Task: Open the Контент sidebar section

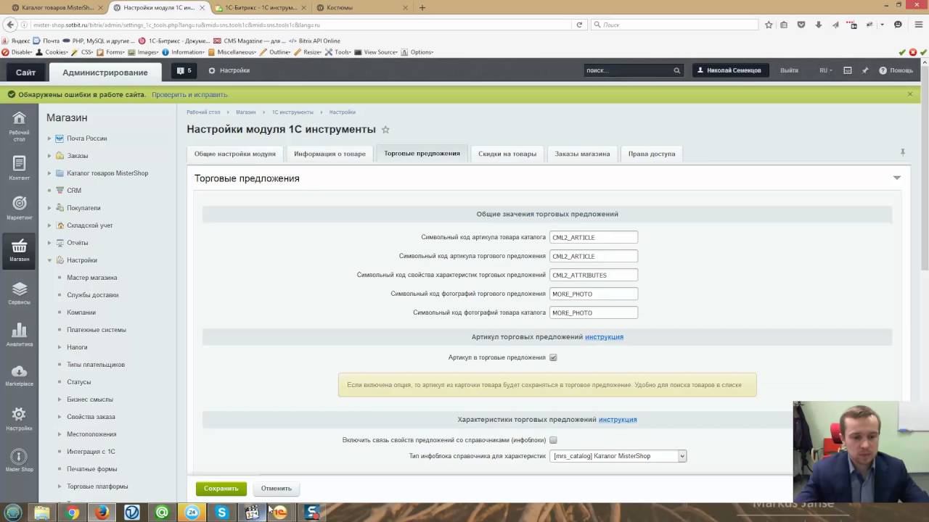Action: point(19,168)
